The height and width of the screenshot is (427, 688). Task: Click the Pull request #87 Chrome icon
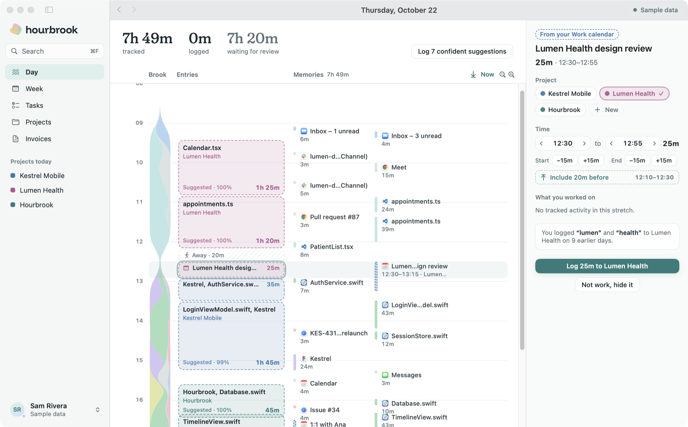[x=304, y=217]
